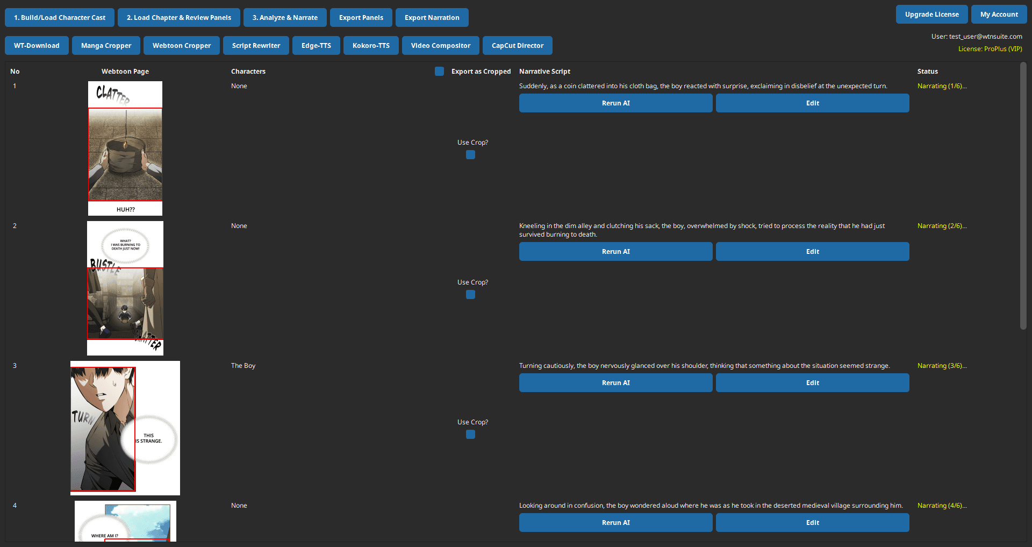
Task: Open the Webtoon Cropper tool
Action: pyautogui.click(x=181, y=45)
